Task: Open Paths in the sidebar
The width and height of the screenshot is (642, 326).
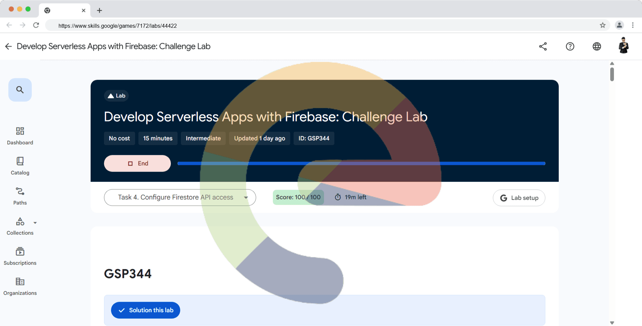Action: (20, 196)
